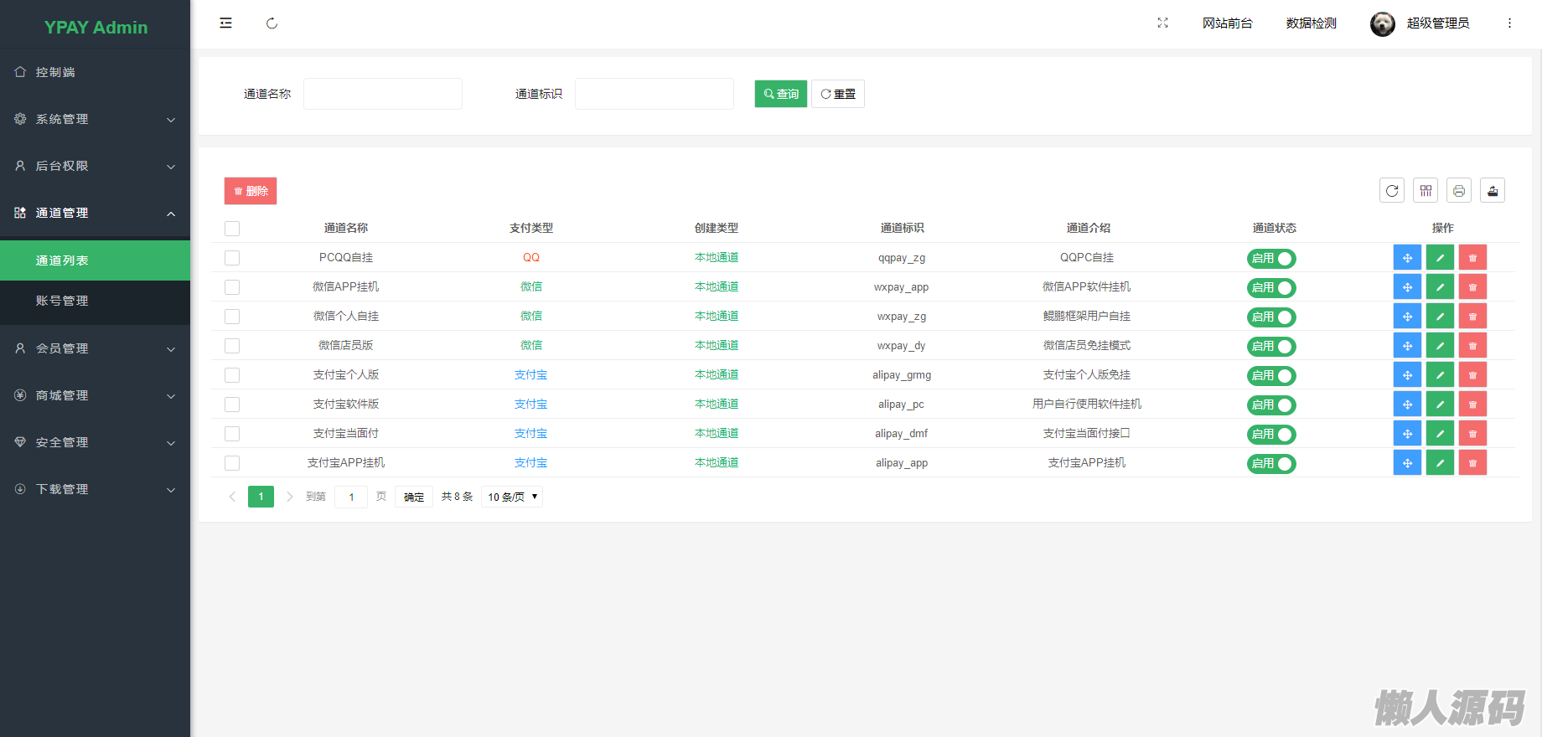This screenshot has width=1542, height=737.
Task: Open the column filter grid icon
Action: tap(1425, 191)
